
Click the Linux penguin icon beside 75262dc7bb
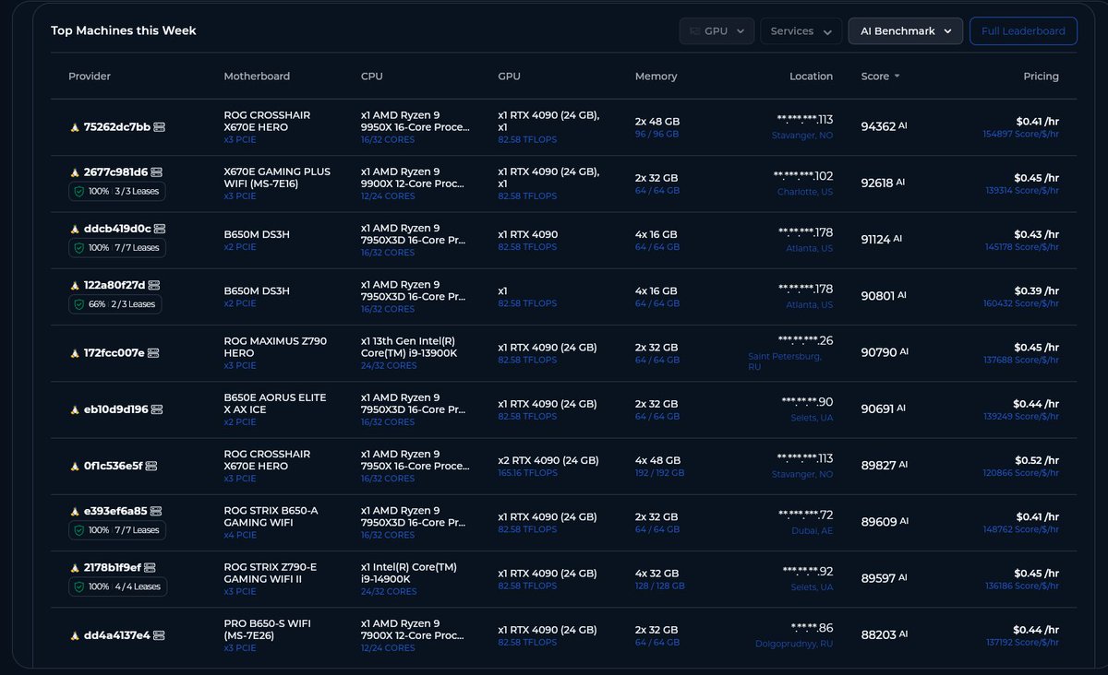tap(75, 127)
